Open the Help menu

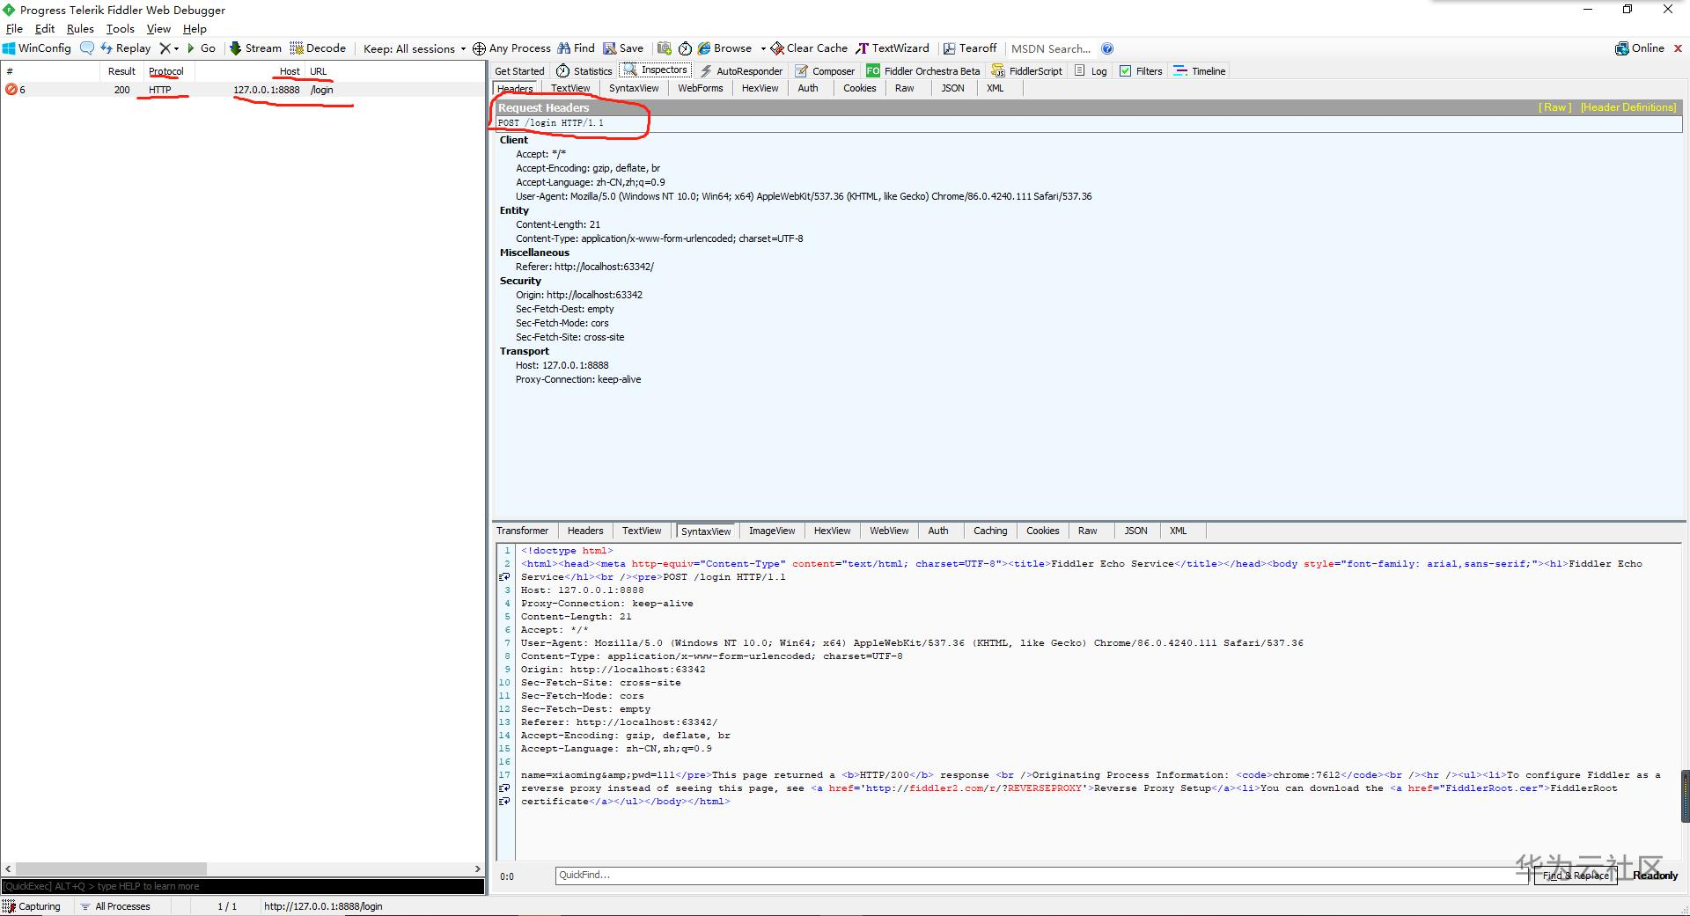tap(195, 29)
